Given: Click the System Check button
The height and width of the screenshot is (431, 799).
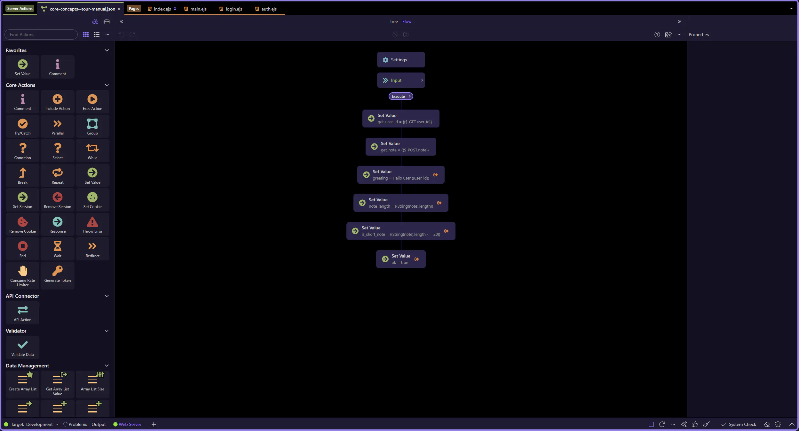Looking at the screenshot, I should [x=739, y=424].
